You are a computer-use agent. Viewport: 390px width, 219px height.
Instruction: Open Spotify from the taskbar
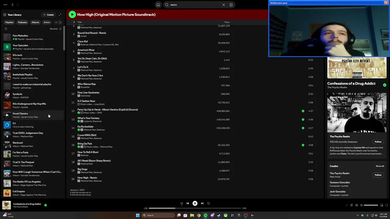click(x=205, y=215)
